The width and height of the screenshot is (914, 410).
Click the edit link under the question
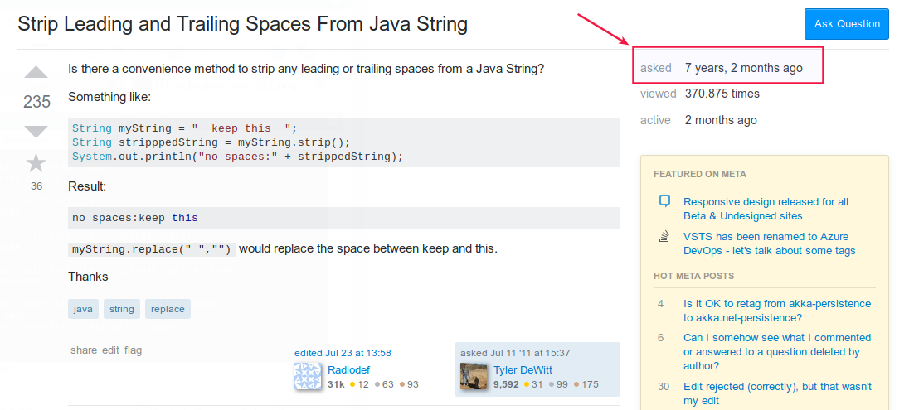(111, 350)
